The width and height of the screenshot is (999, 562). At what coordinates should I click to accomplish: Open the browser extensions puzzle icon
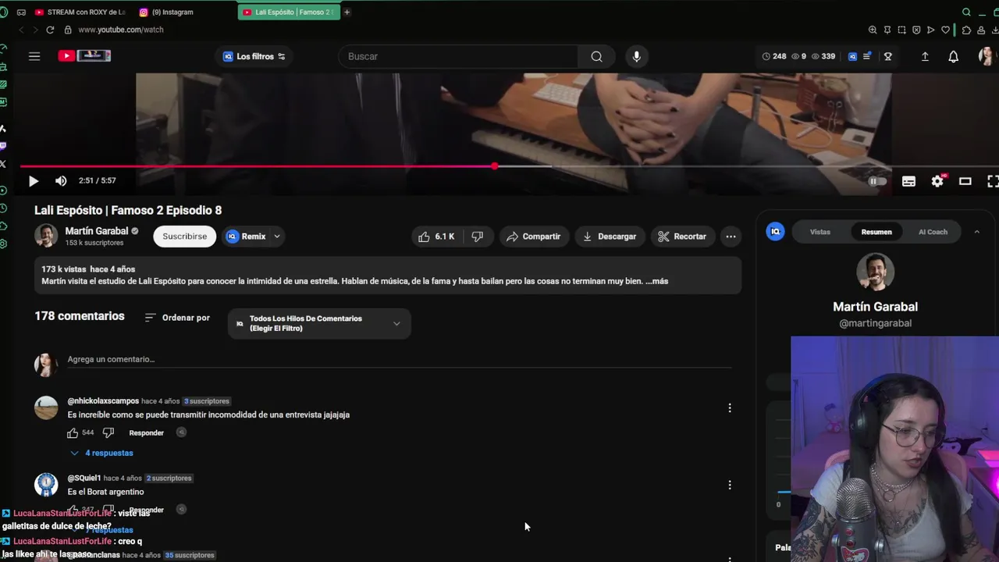[x=966, y=30]
